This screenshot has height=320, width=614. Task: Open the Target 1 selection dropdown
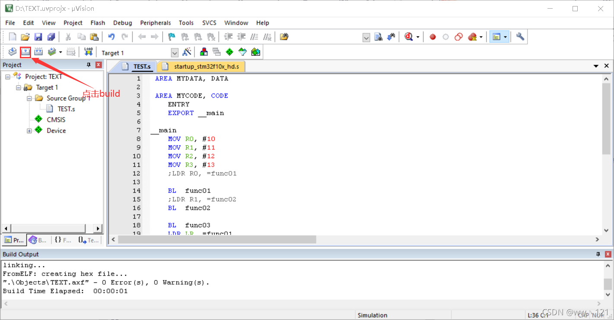[x=174, y=53]
